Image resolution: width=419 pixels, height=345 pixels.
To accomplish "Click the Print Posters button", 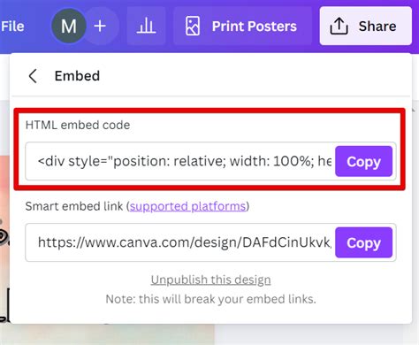I will pyautogui.click(x=242, y=26).
